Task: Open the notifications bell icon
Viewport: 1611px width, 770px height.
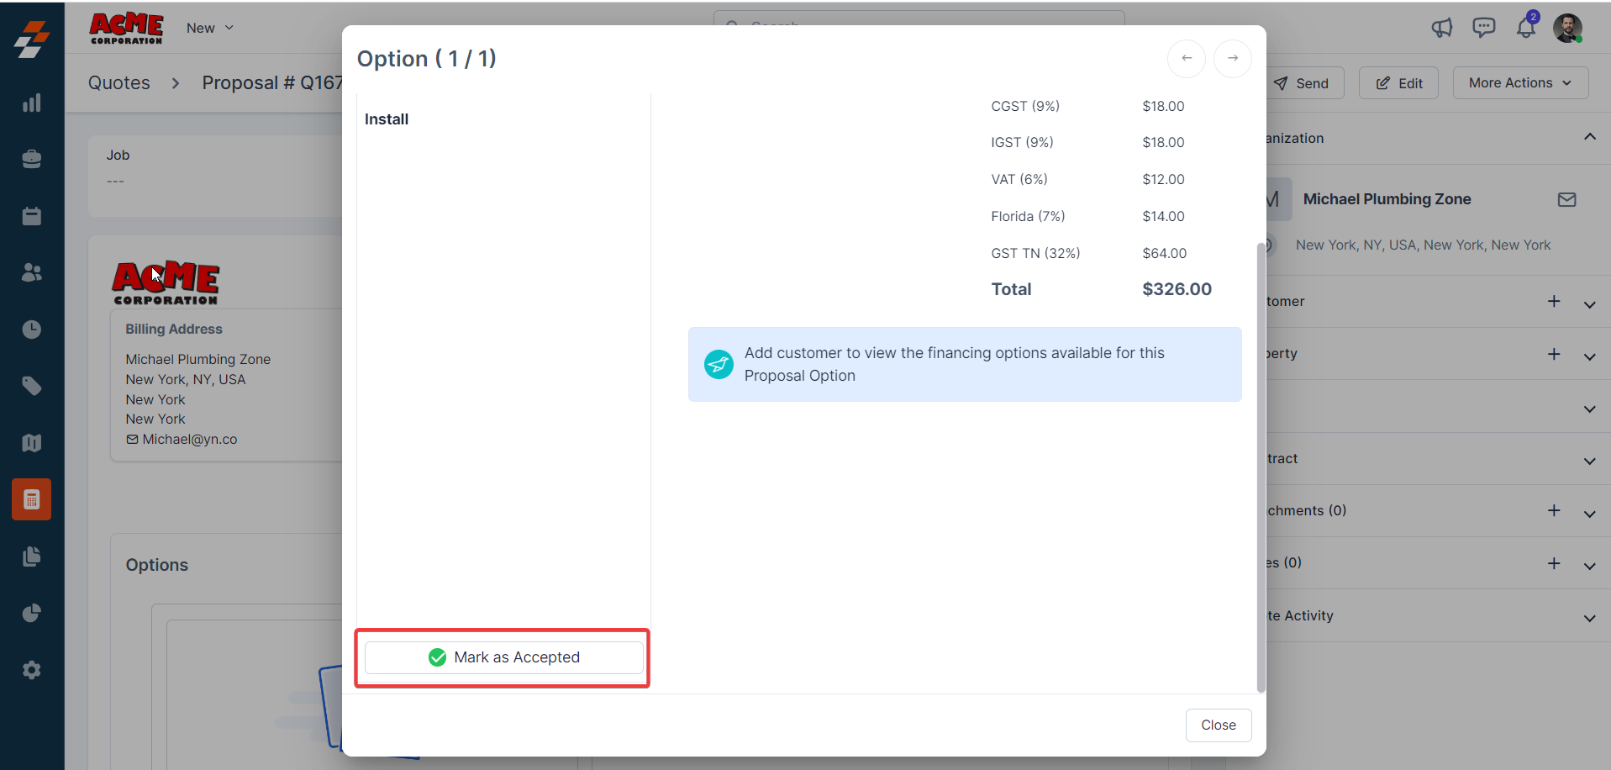Action: click(1525, 28)
